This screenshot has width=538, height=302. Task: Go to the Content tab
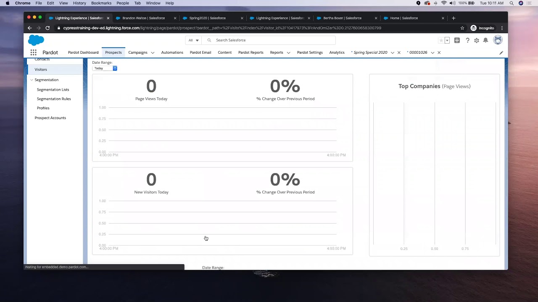click(x=225, y=52)
